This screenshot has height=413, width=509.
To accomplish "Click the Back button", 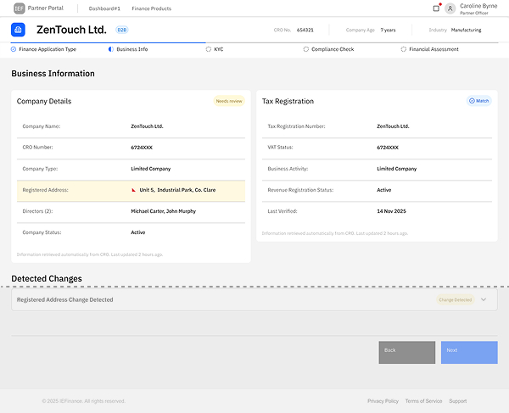I will 406,352.
